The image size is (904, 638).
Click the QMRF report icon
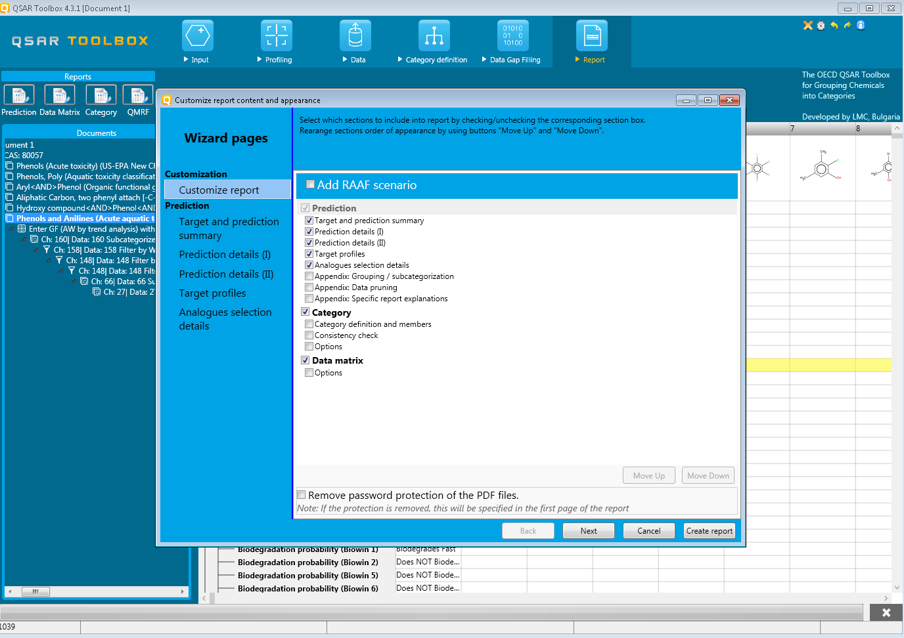[x=138, y=95]
